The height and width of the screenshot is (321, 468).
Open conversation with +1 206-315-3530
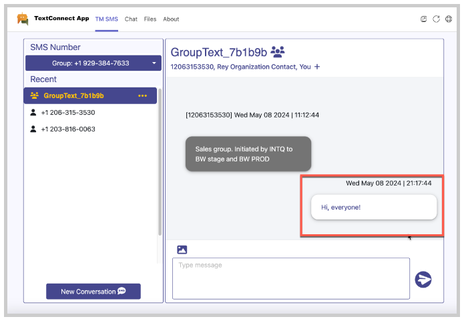click(x=68, y=113)
